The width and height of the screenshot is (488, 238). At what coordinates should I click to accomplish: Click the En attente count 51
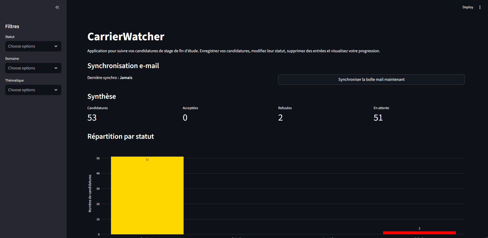[378, 117]
